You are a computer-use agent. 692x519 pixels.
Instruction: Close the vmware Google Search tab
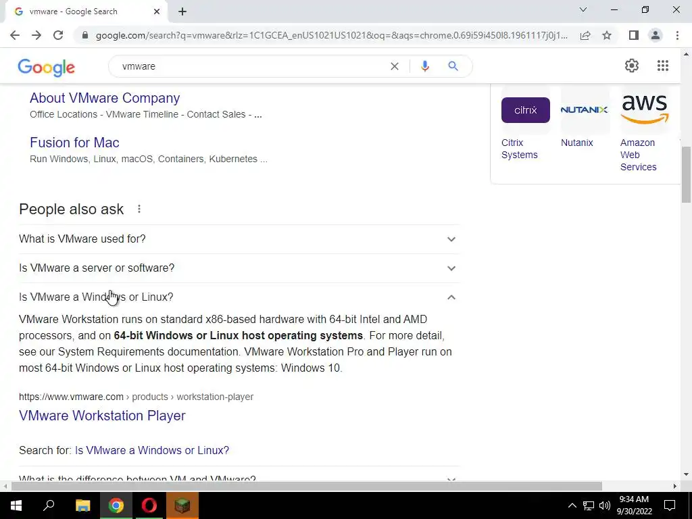157,11
